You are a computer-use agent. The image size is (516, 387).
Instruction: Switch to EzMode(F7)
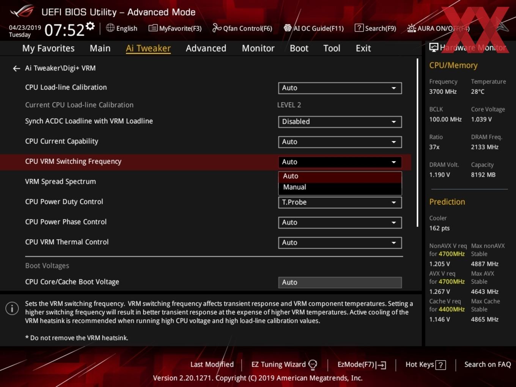point(362,365)
